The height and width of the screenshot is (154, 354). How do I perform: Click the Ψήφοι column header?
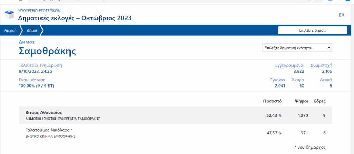coord(301,101)
